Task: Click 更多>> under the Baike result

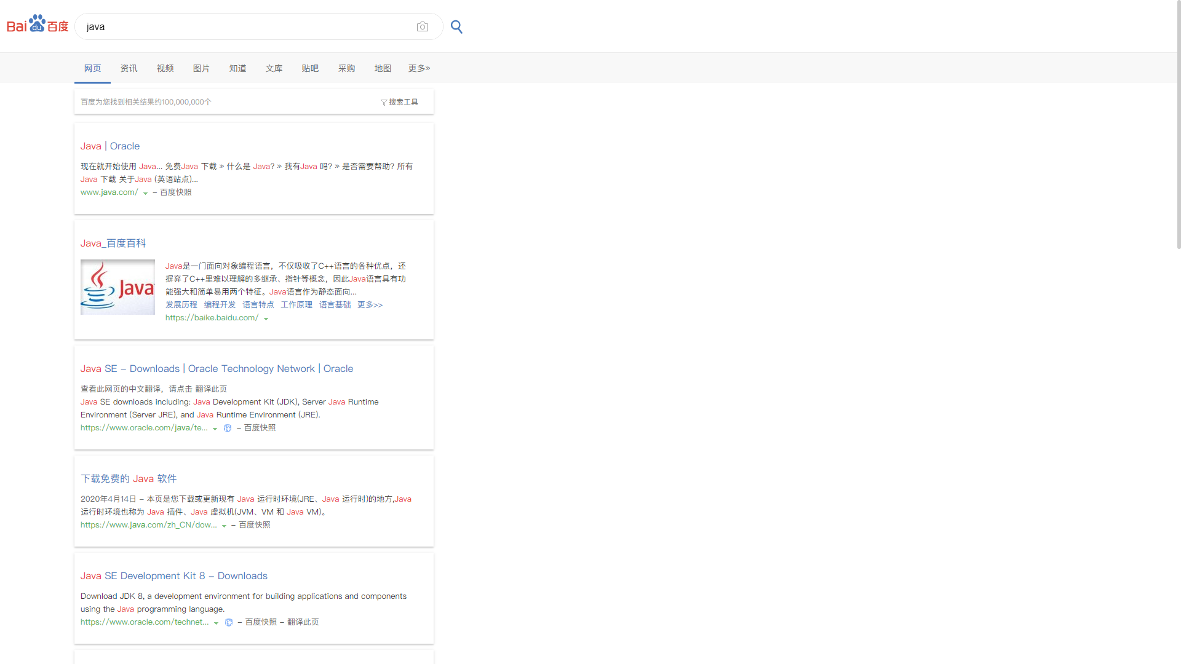Action: click(x=370, y=305)
